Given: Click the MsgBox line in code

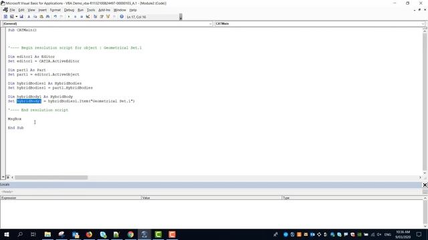Looking at the screenshot, I should pyautogui.click(x=15, y=119).
